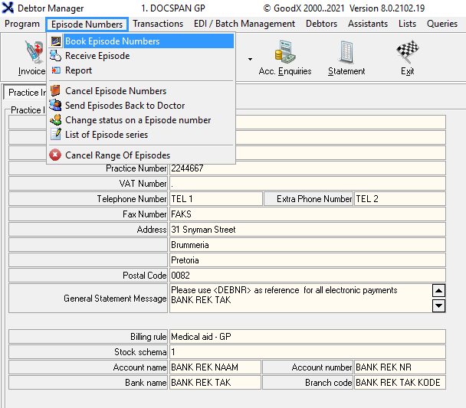Click the Postal Code input field

click(307, 276)
